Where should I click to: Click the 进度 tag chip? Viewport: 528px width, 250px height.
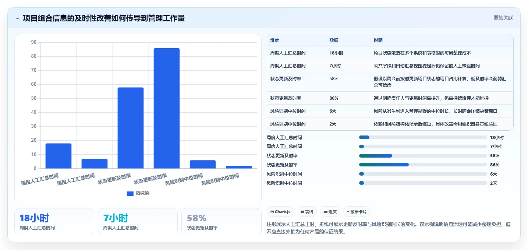point(330,212)
